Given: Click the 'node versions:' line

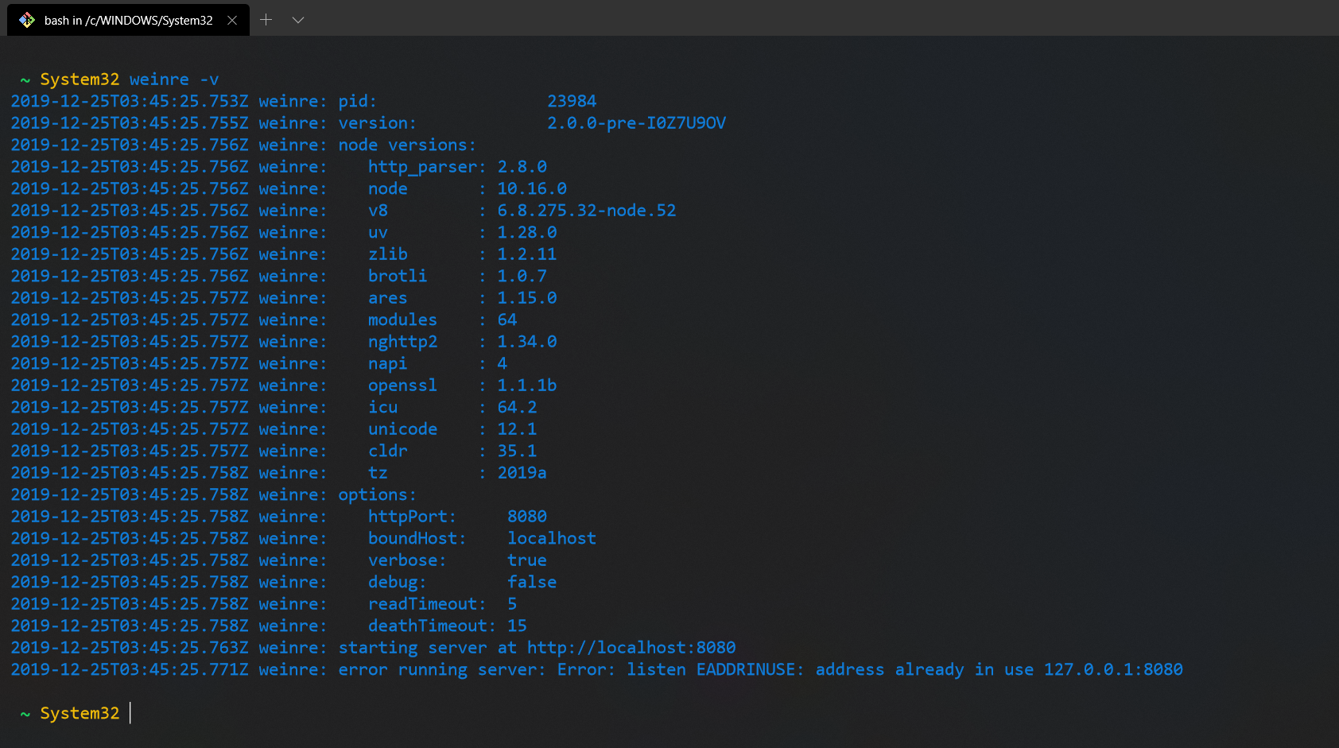Looking at the screenshot, I should coord(407,145).
